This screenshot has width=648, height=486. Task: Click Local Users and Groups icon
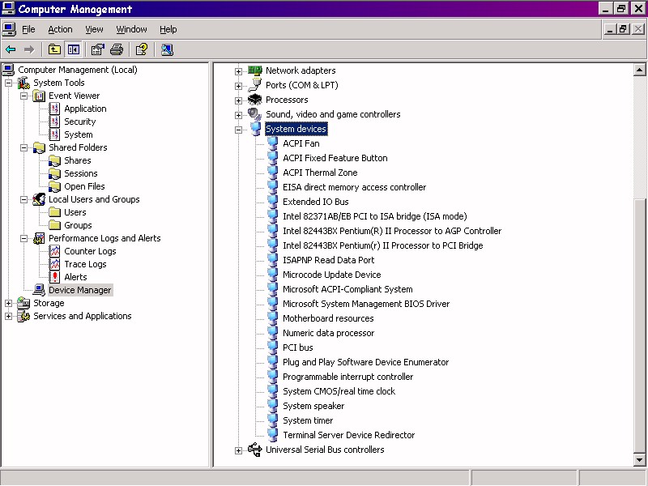[39, 199]
